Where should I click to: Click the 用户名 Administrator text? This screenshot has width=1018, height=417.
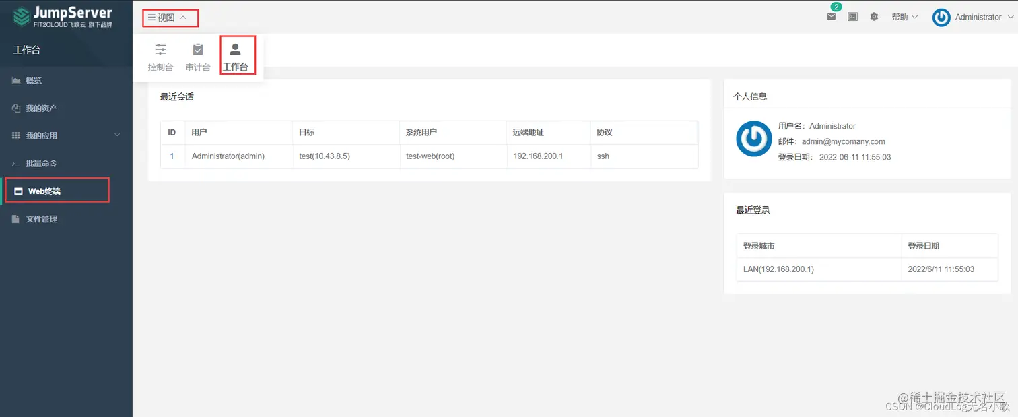pyautogui.click(x=817, y=126)
